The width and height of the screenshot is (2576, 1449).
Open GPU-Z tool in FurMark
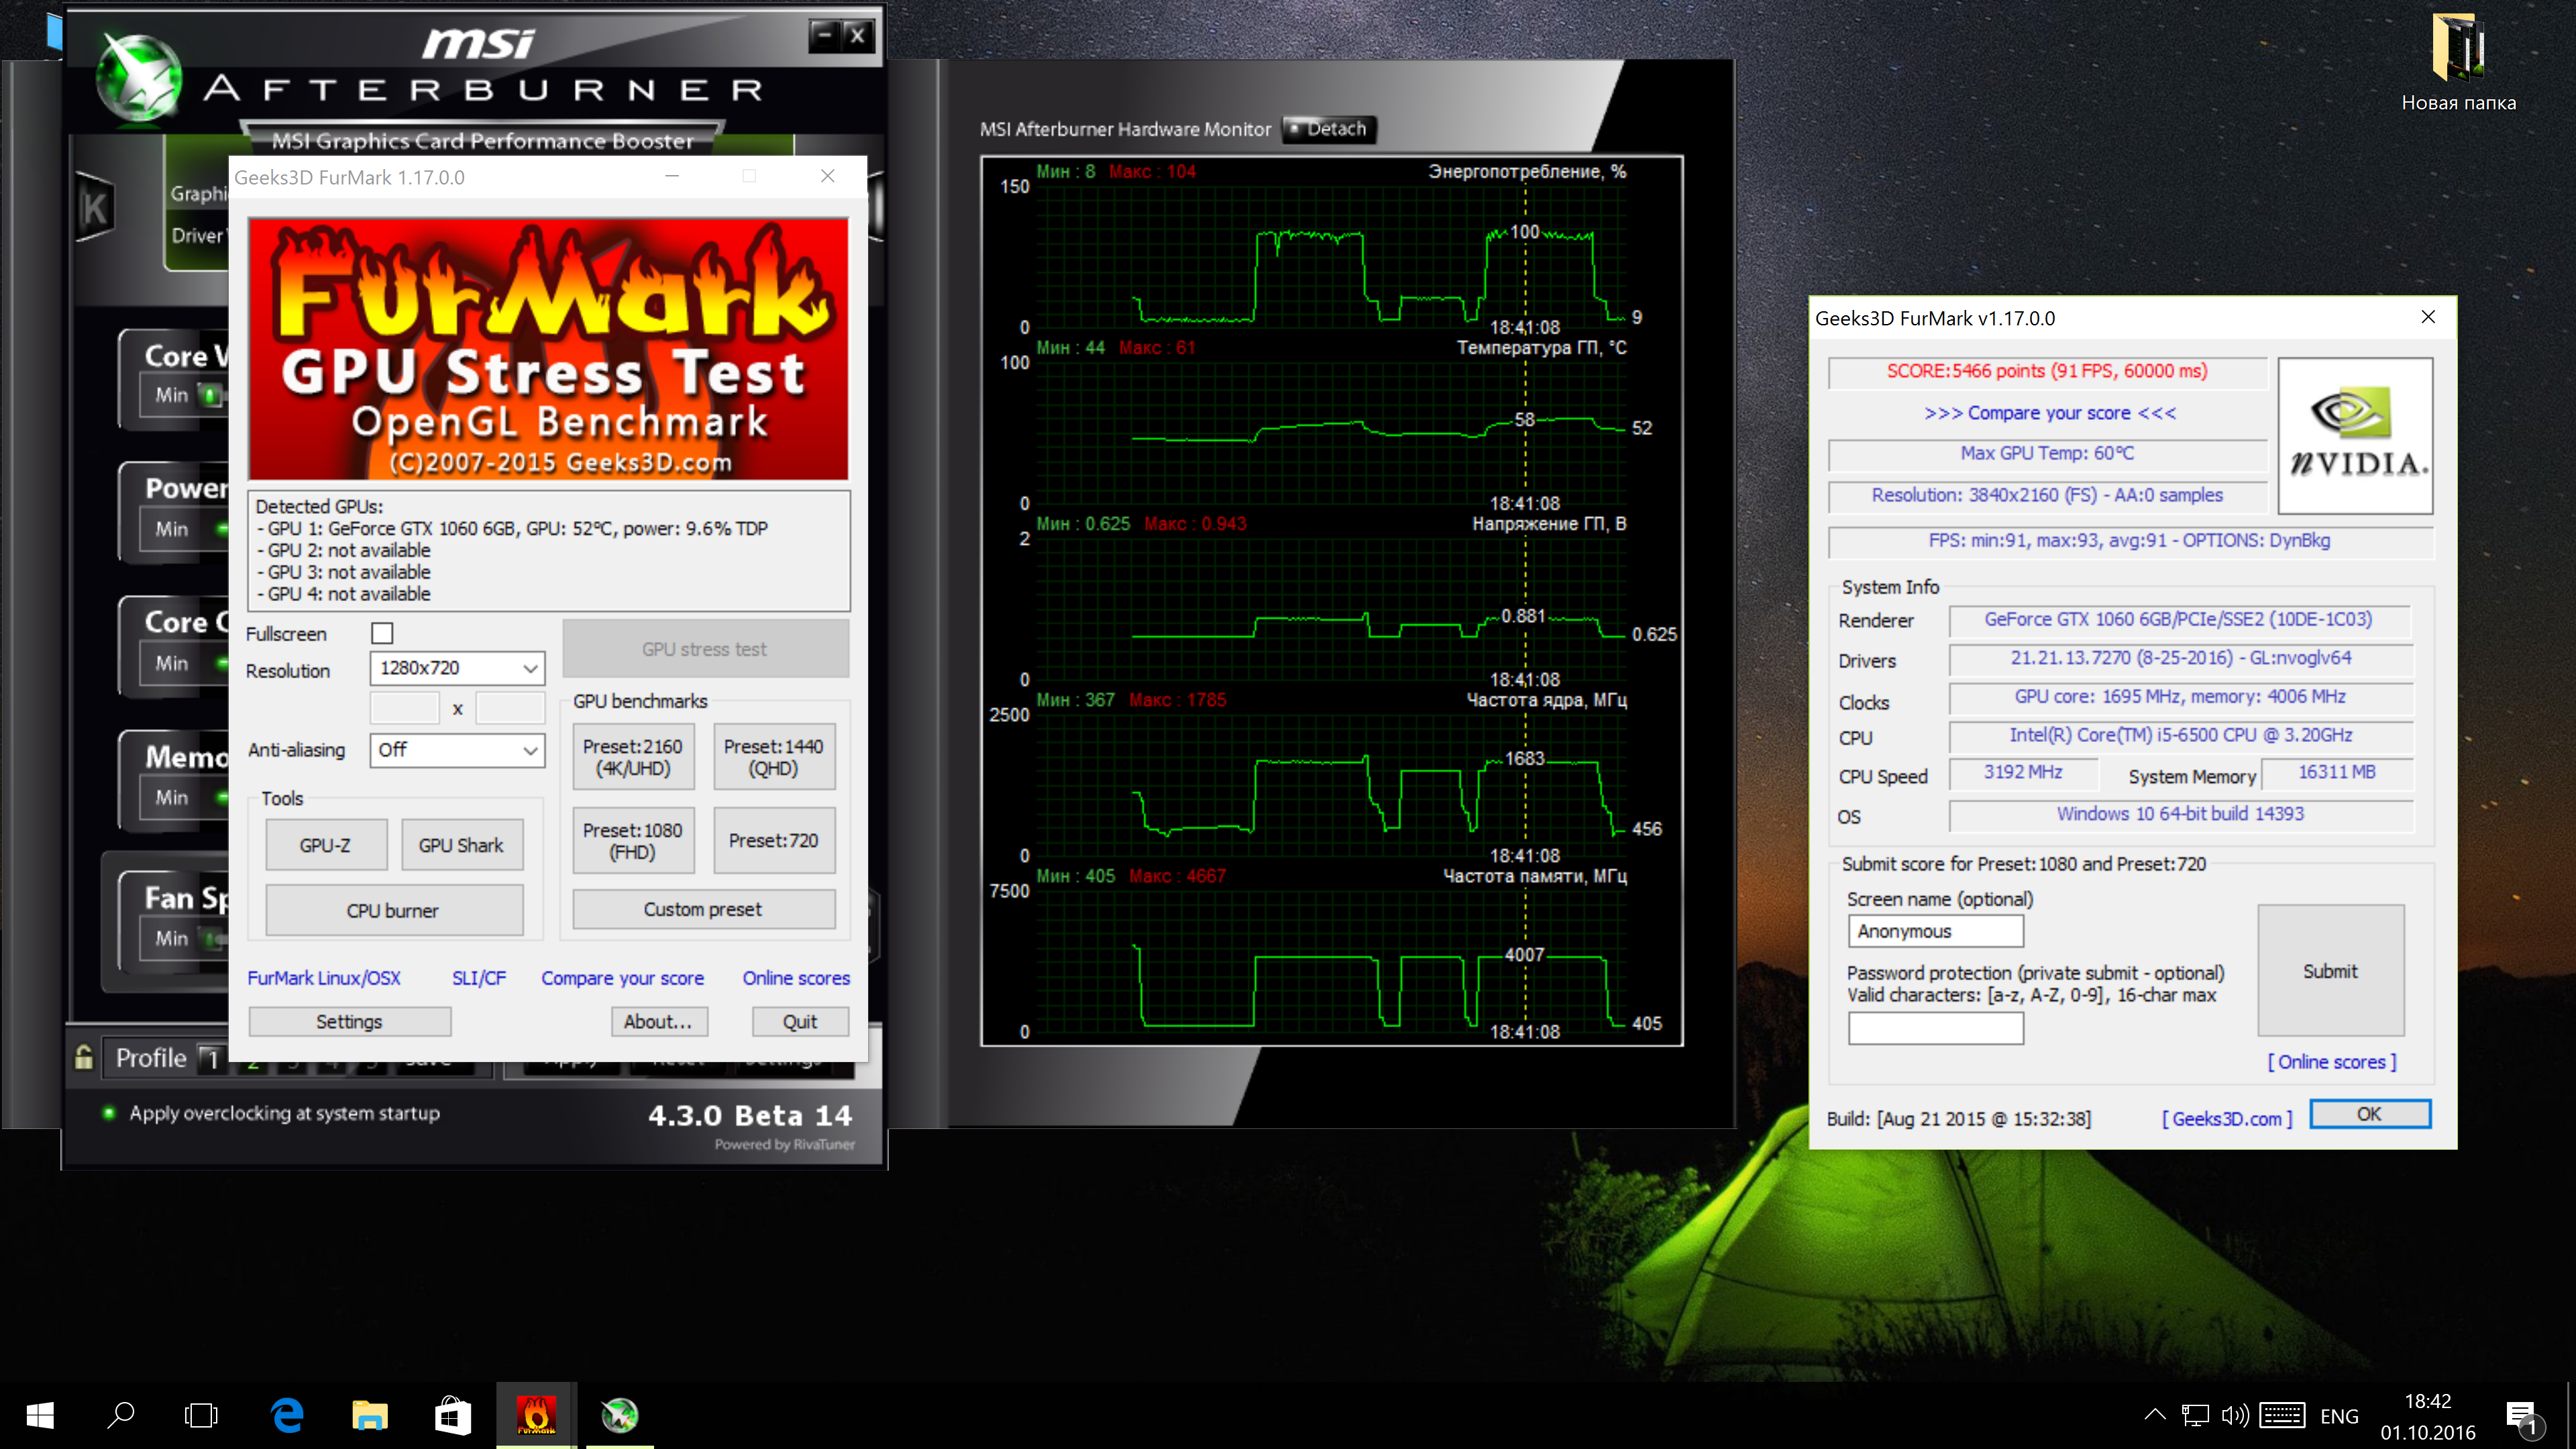[x=324, y=844]
